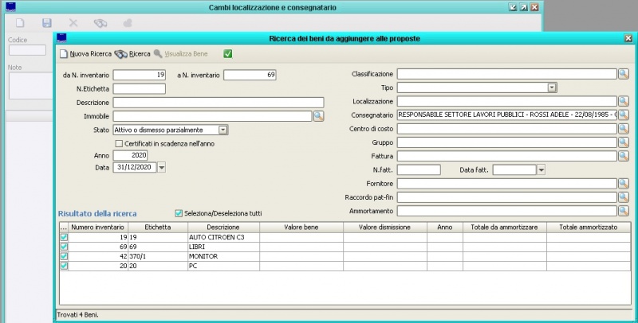
Task: Toggle the Seleziona/Deseleziona tutti checkbox
Action: (179, 213)
